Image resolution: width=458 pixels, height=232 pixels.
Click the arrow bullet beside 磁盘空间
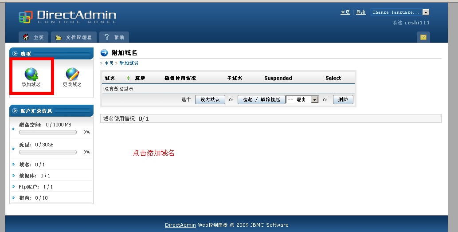tap(13, 129)
